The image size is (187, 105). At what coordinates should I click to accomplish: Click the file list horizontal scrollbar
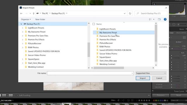tap(109, 68)
